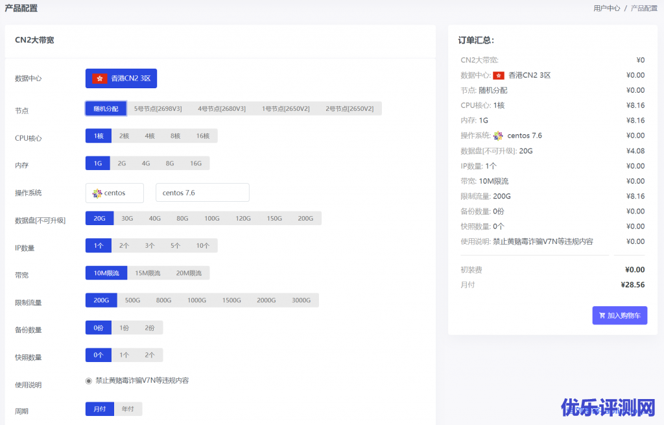The image size is (664, 425).
Task: Select 月付 billing cycle
Action: click(x=99, y=409)
